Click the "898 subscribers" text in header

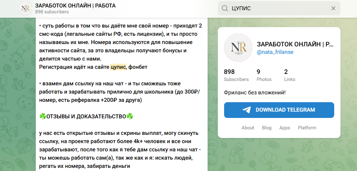point(52,12)
